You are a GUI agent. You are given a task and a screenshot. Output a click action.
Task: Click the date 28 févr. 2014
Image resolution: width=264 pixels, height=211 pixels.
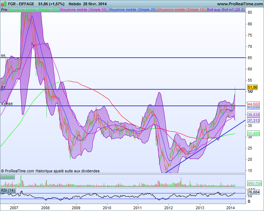tap(95, 4)
